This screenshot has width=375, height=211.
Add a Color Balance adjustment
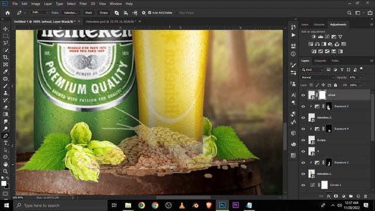318,44
